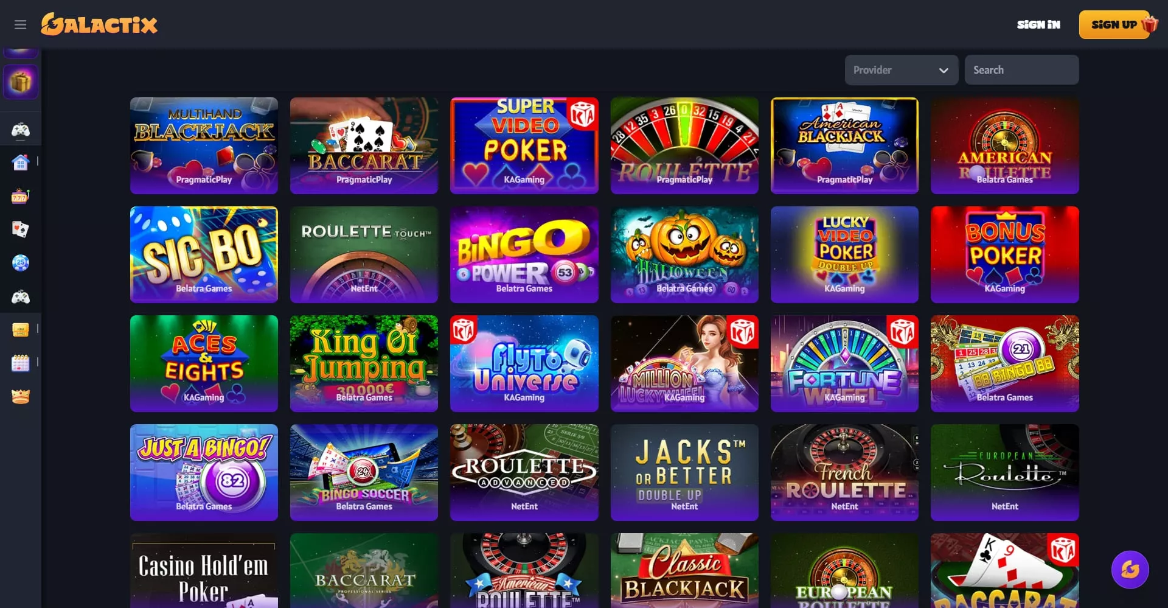Click the Sign Up button
The width and height of the screenshot is (1168, 608).
tap(1114, 25)
